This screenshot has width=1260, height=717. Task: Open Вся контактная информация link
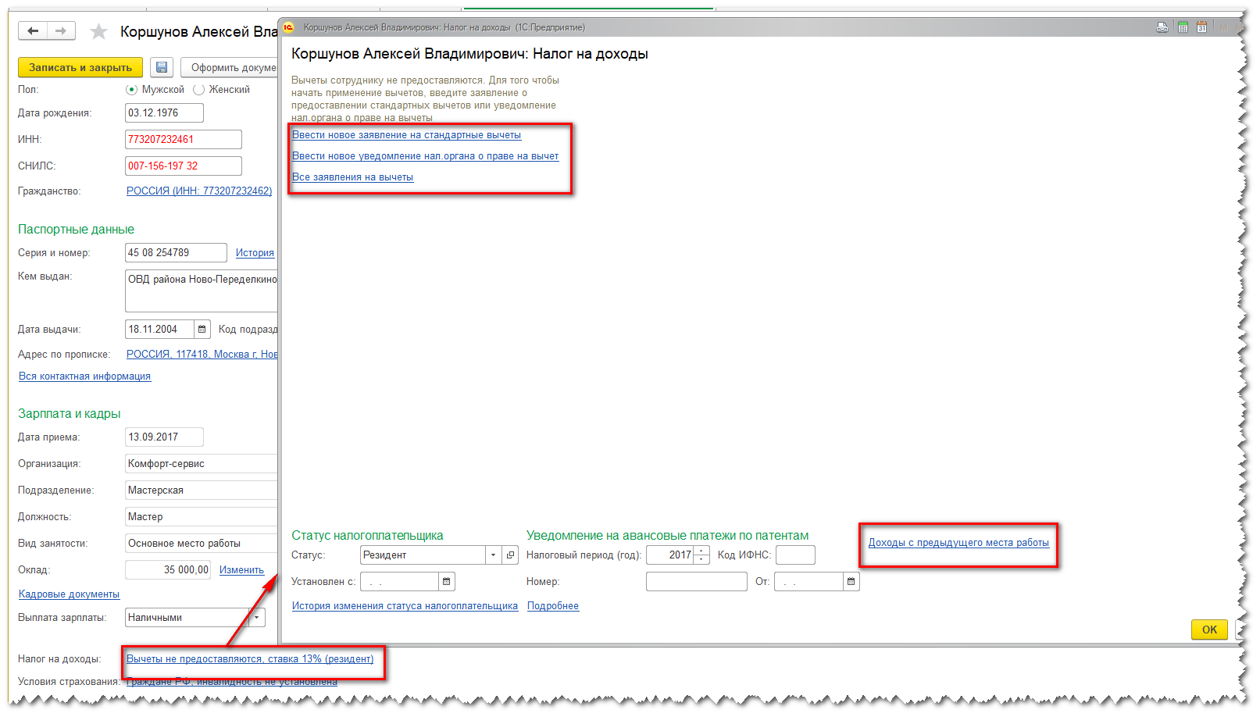click(84, 376)
